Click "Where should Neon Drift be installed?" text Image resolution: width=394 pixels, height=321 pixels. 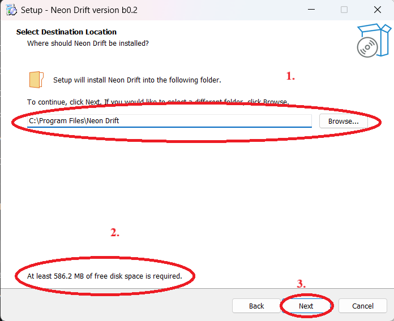tap(88, 43)
